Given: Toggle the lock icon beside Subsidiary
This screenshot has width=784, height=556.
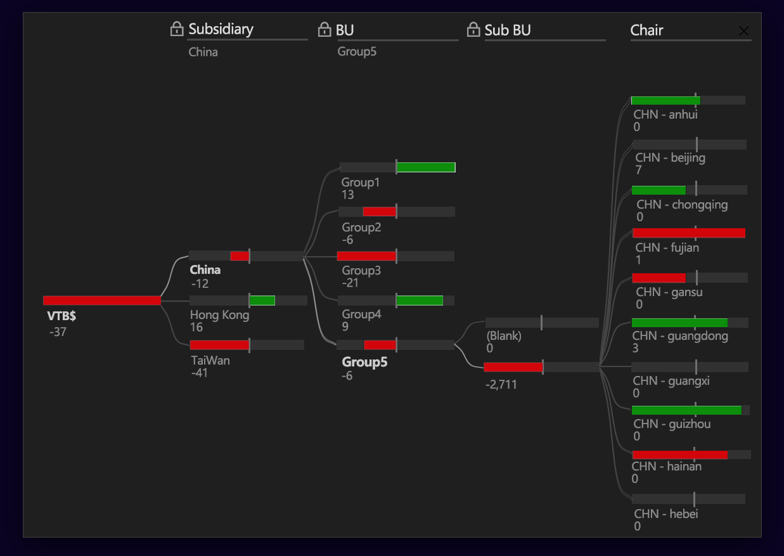Looking at the screenshot, I should (x=177, y=29).
